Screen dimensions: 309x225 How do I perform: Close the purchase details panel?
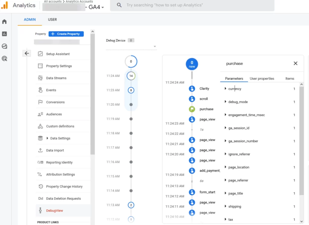(x=295, y=63)
